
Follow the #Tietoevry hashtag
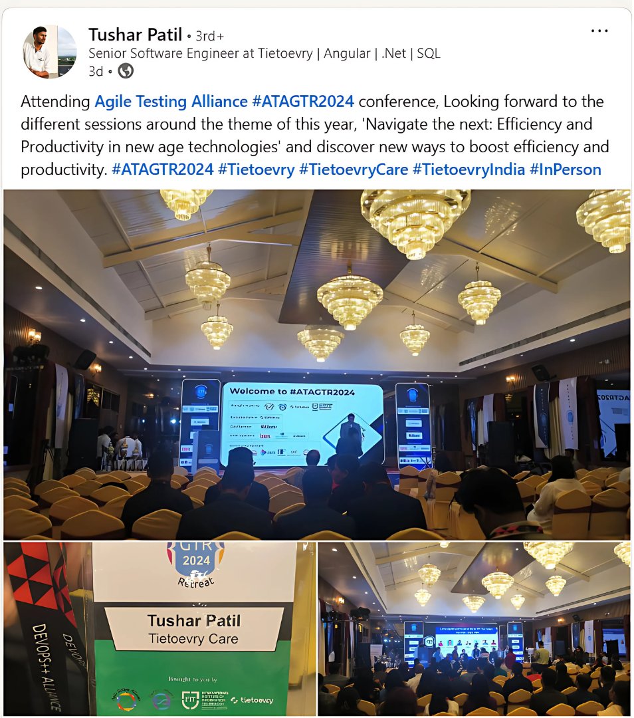pyautogui.click(x=257, y=170)
